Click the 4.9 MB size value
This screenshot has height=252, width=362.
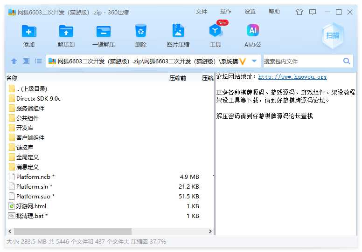tap(189, 177)
